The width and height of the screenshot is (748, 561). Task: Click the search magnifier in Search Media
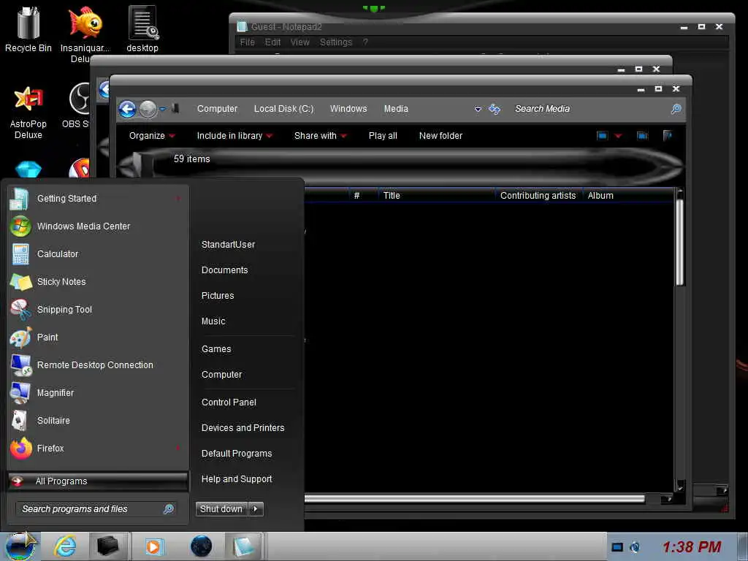coord(676,110)
